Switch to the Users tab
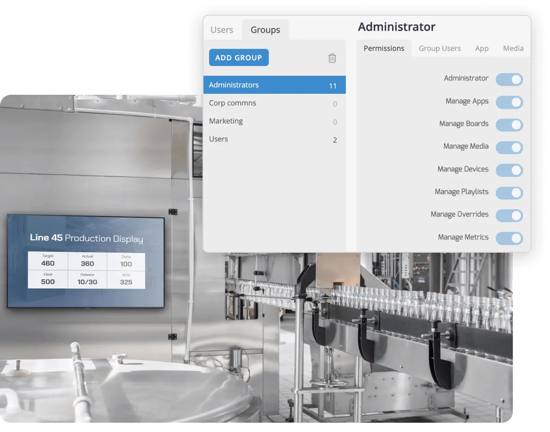550x432 pixels. [222, 30]
